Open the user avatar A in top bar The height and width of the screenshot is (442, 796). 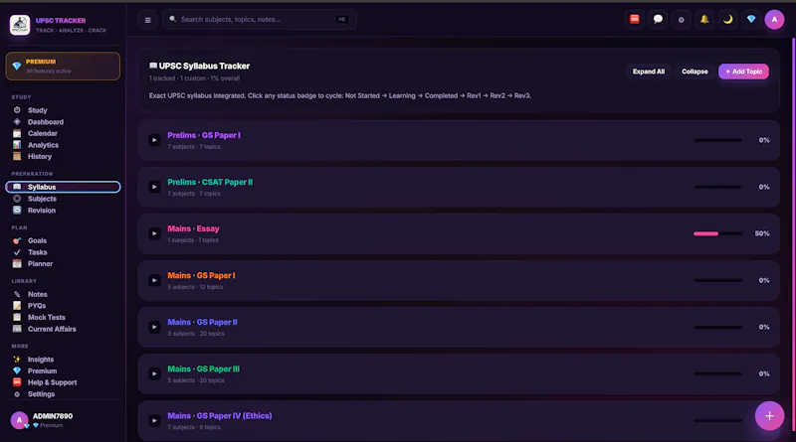774,19
